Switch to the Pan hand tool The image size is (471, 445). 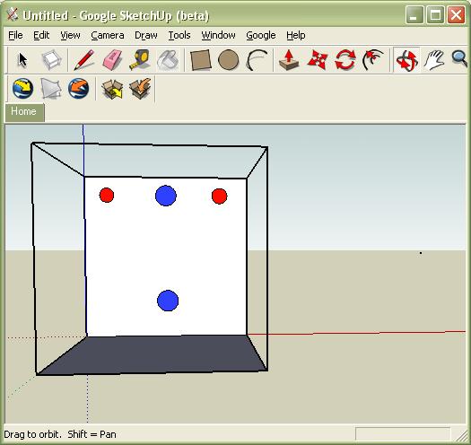coord(434,60)
